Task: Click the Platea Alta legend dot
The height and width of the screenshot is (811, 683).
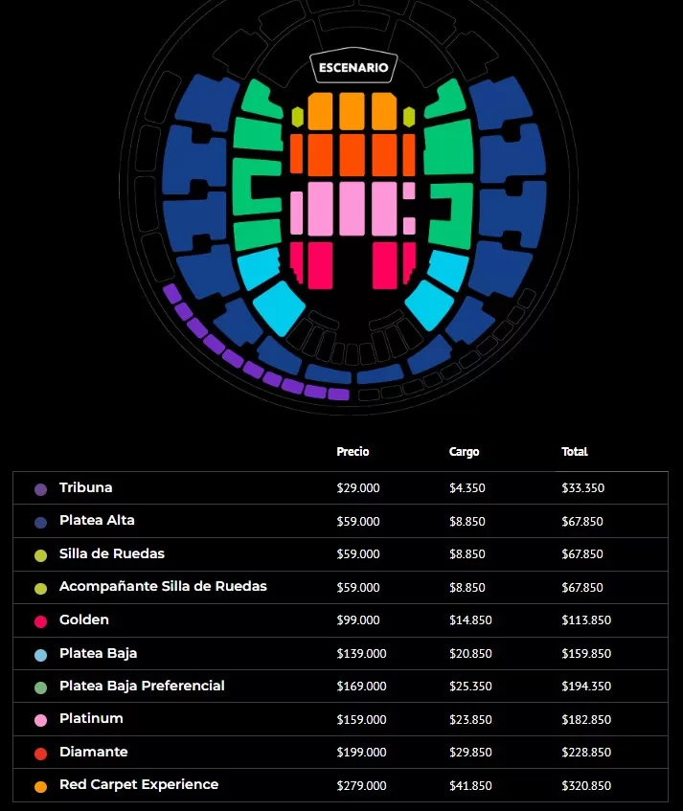Action: coord(40,522)
